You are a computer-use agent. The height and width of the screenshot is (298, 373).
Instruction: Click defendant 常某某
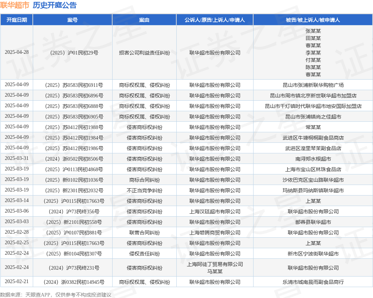coord(313,127)
